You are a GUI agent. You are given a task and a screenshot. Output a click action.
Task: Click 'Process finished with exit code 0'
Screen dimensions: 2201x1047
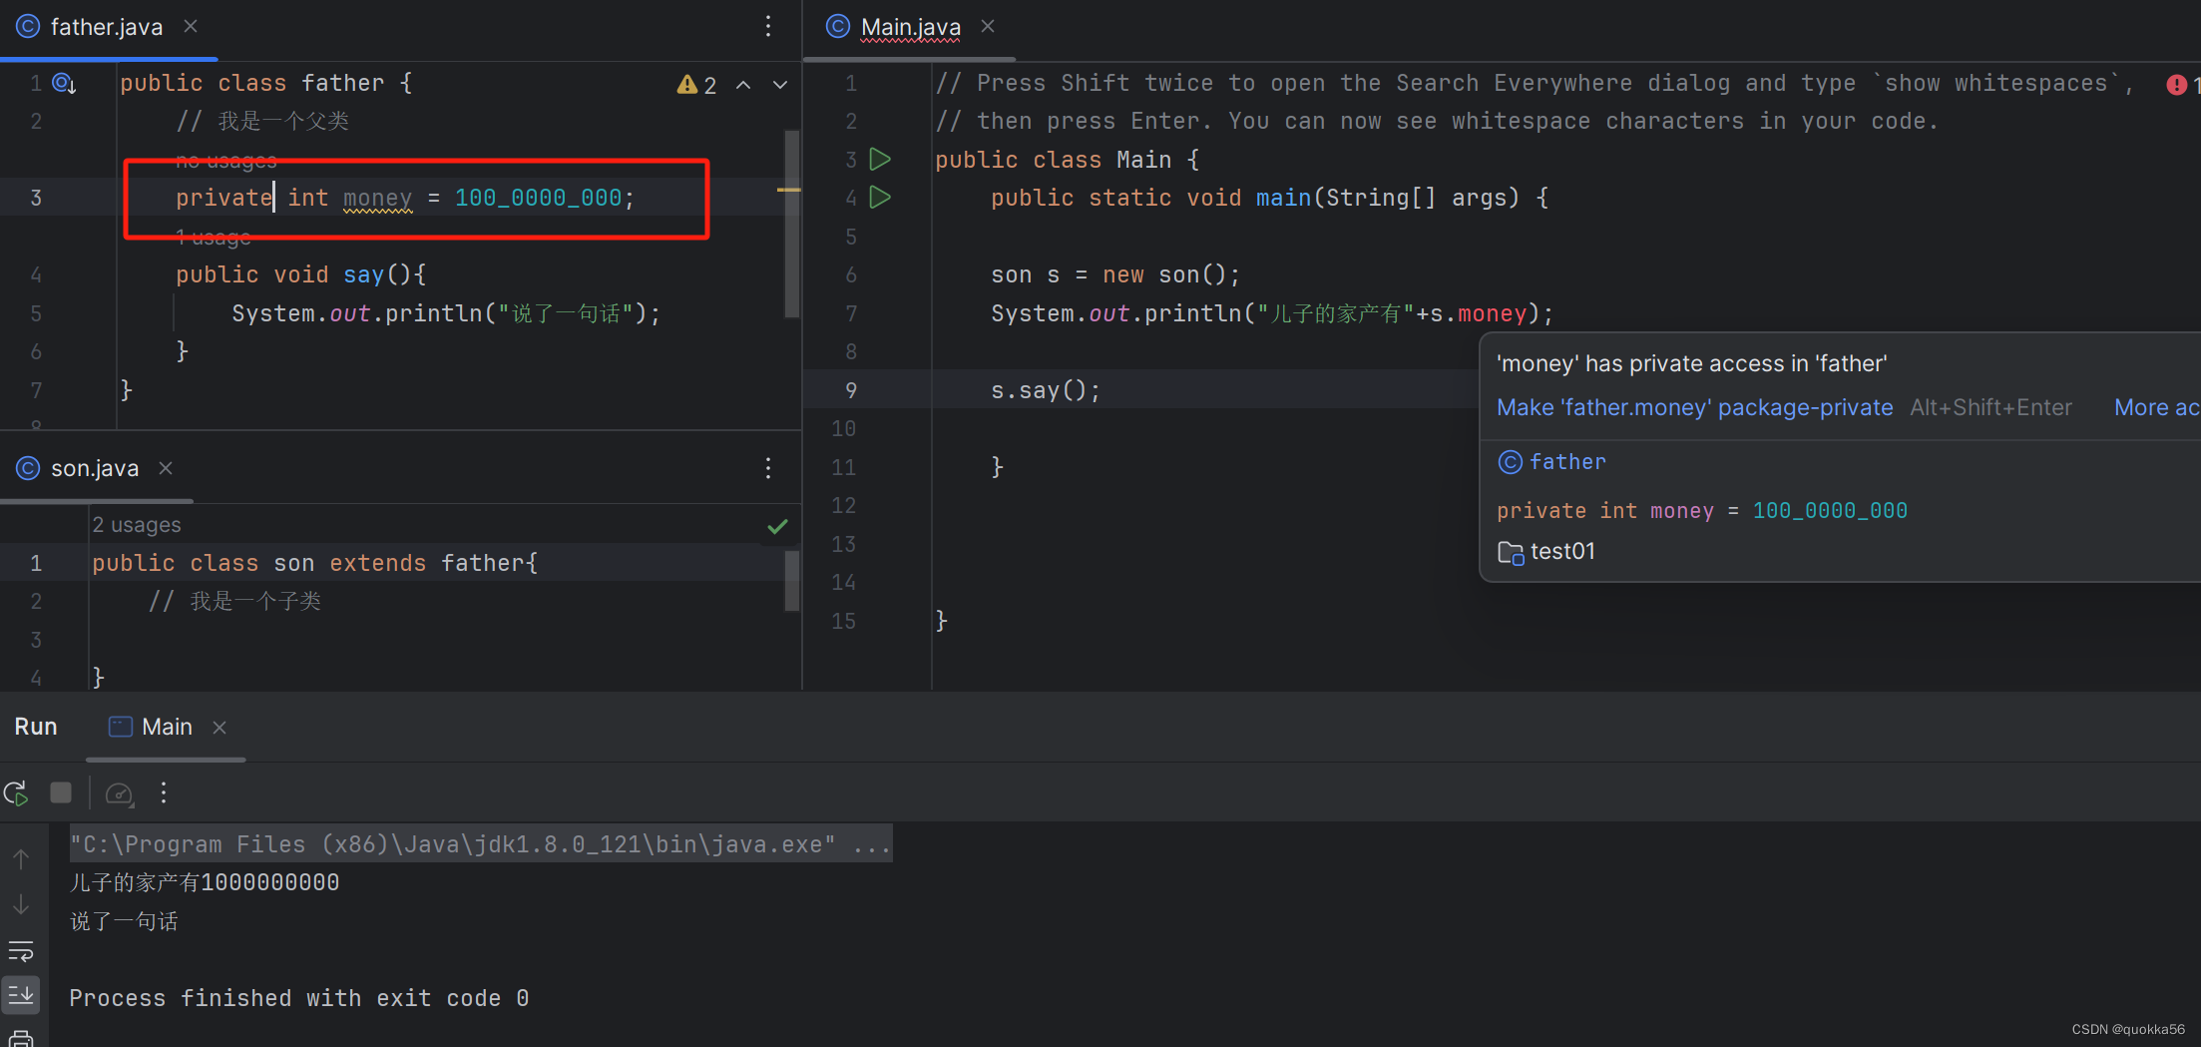point(298,998)
